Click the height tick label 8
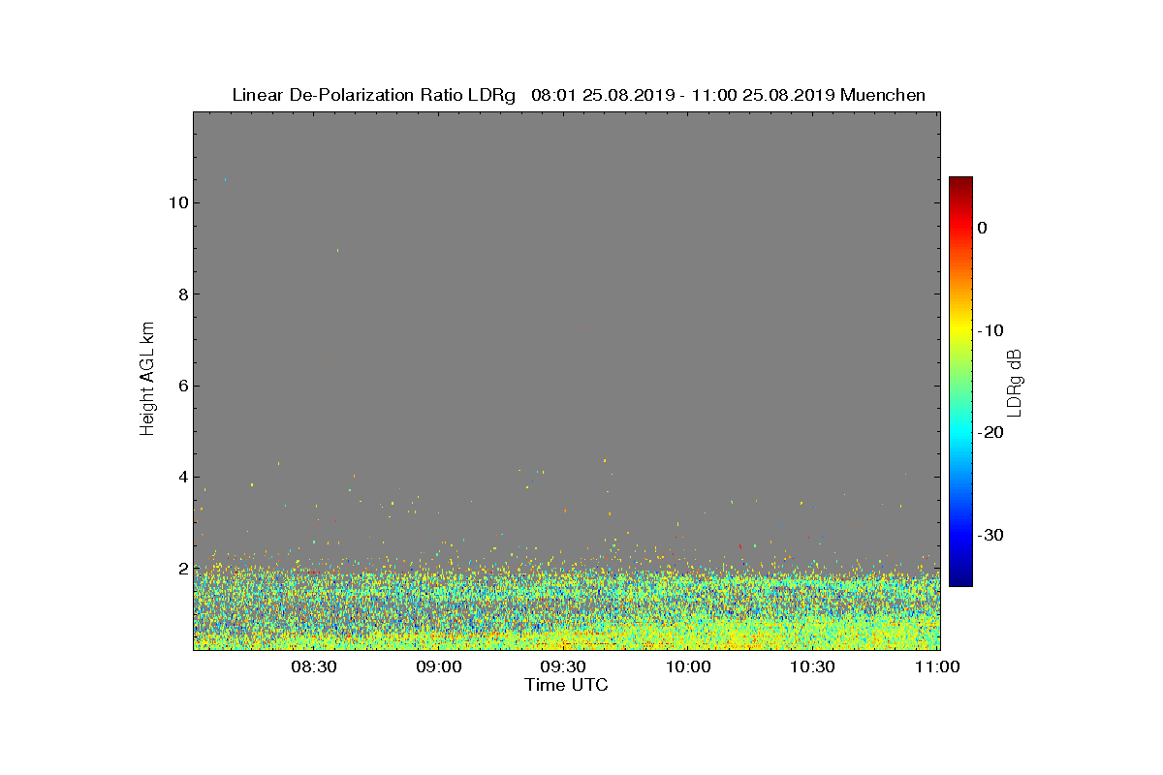Screen dimensions: 1163x775 182,294
